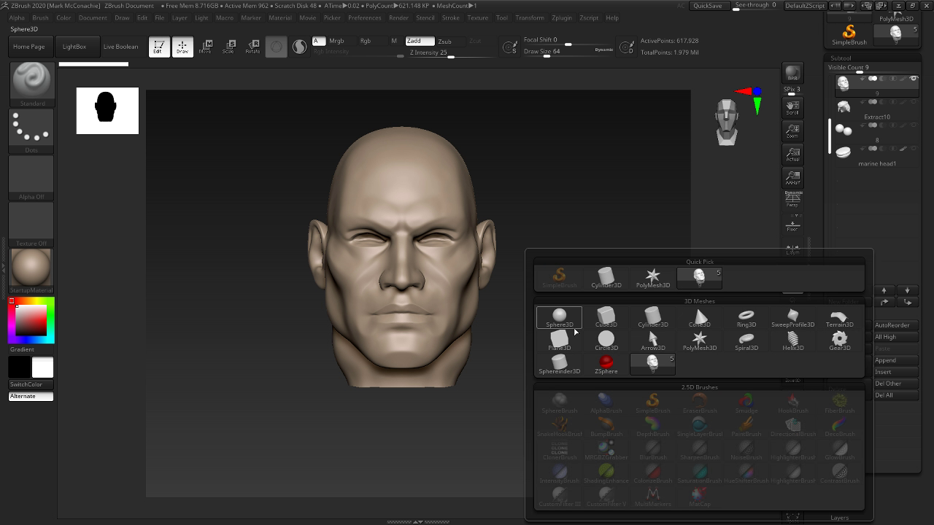The image size is (934, 525).
Task: Click the main color picker square
Action: 31,321
